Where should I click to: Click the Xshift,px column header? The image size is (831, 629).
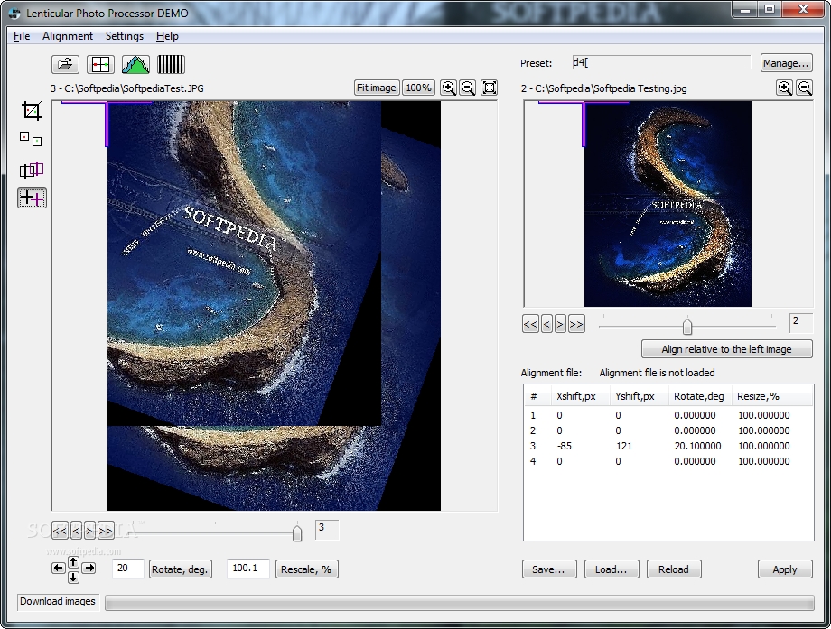pos(580,396)
